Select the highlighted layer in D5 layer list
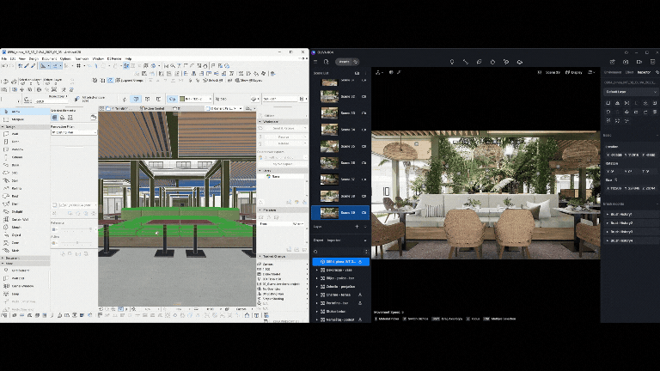The height and width of the screenshot is (371, 660). [x=340, y=261]
